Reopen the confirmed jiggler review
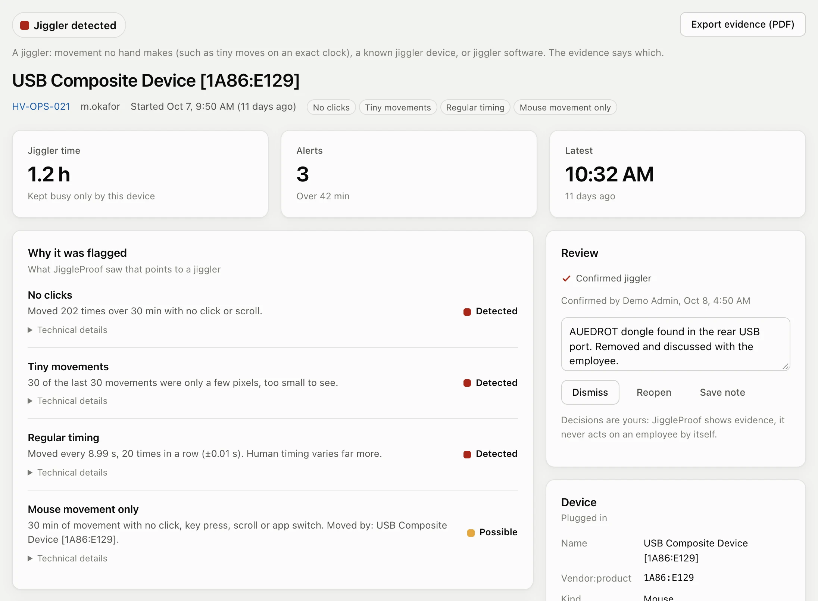 point(654,392)
